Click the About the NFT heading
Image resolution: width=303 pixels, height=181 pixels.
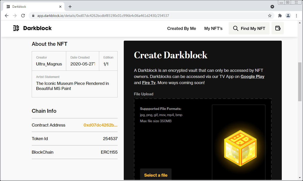coord(49,44)
